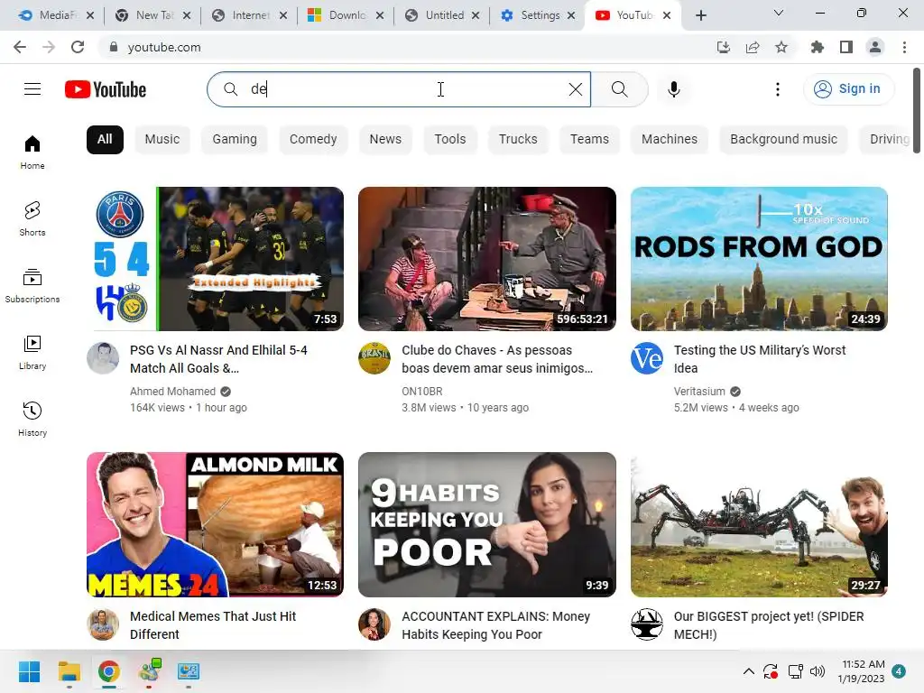
Task: Click the page vertical scrollbar
Action: 917,111
